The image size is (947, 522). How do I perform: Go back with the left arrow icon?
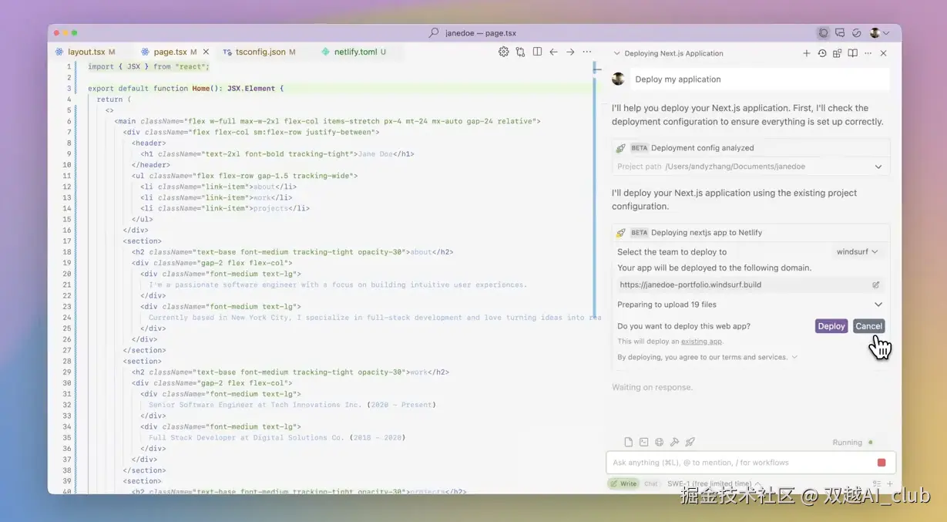[553, 52]
